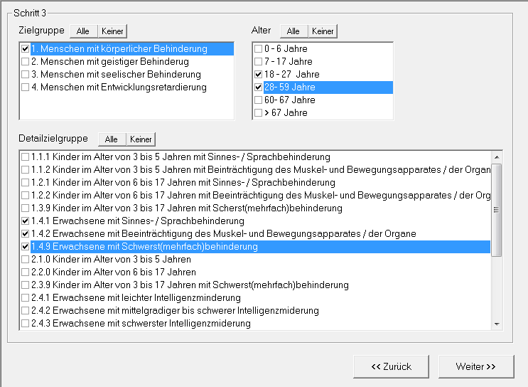Select all ages with the Alter 'Alle' button
528x387 pixels.
coord(293,31)
